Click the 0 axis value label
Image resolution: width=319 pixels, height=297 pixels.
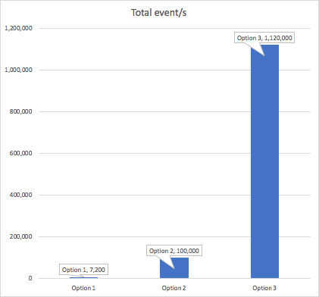click(30, 278)
